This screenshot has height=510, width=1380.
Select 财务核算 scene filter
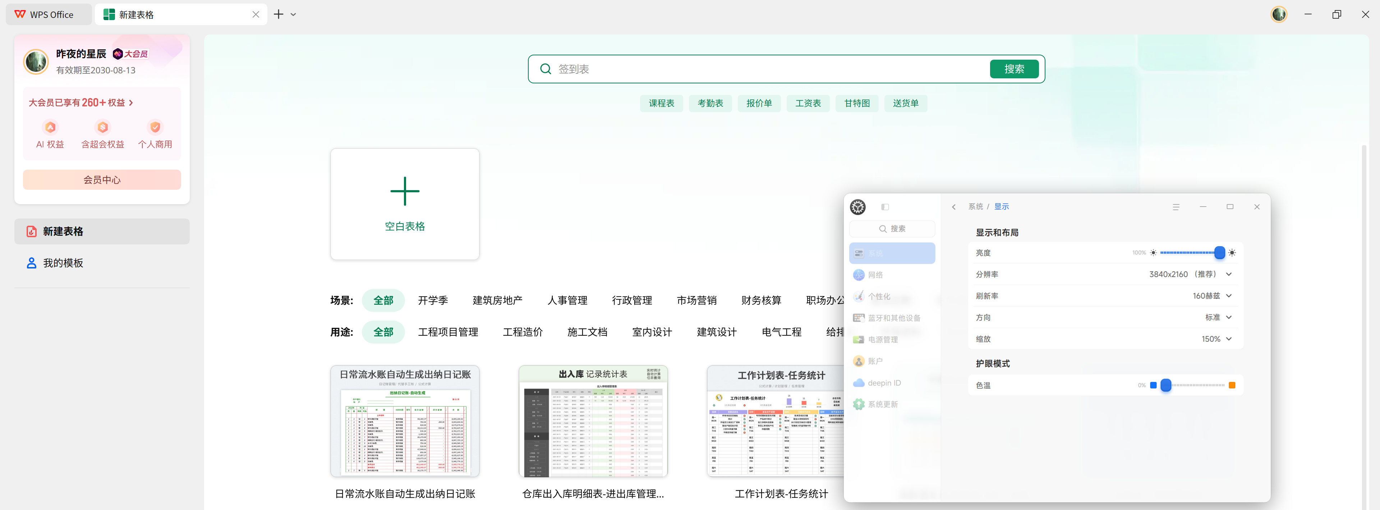click(x=761, y=300)
